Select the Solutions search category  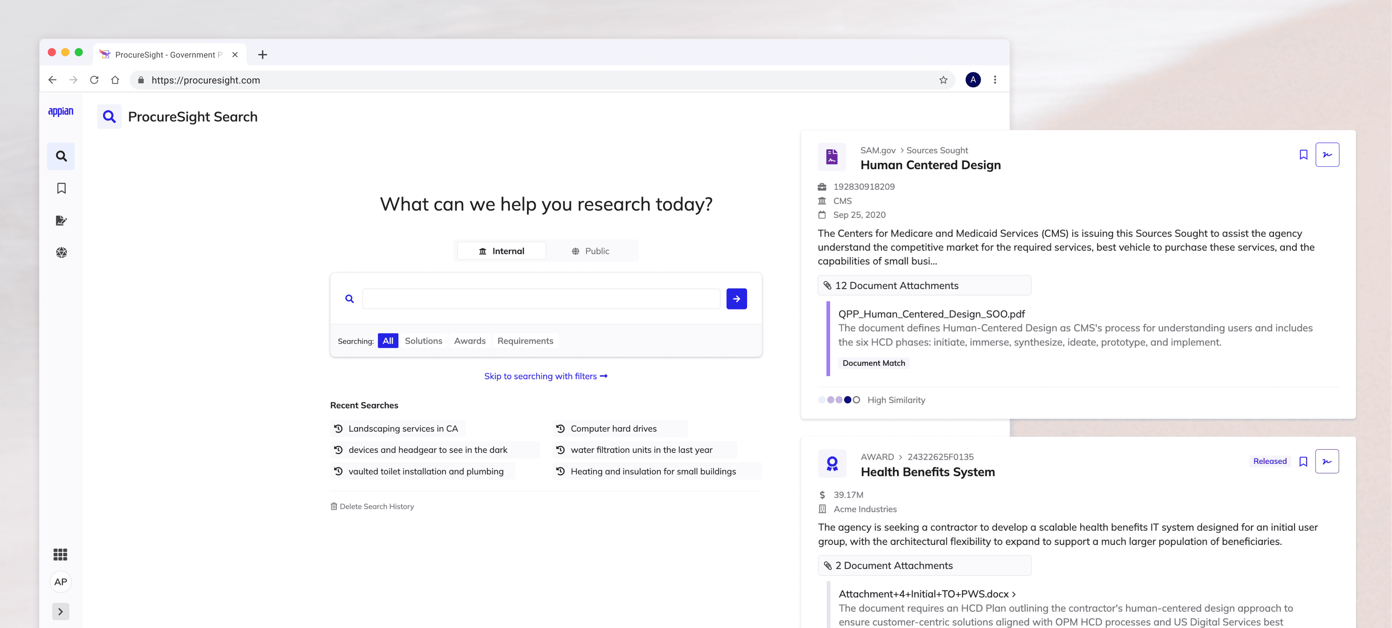point(423,341)
